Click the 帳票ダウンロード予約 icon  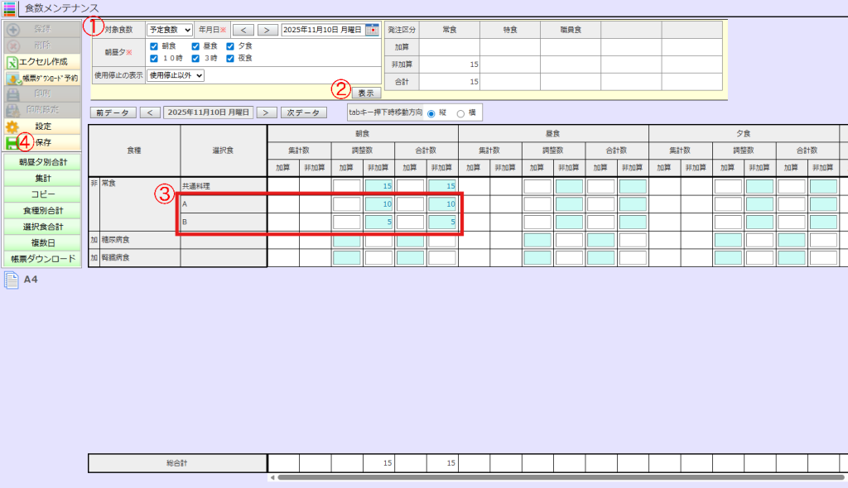click(x=12, y=79)
